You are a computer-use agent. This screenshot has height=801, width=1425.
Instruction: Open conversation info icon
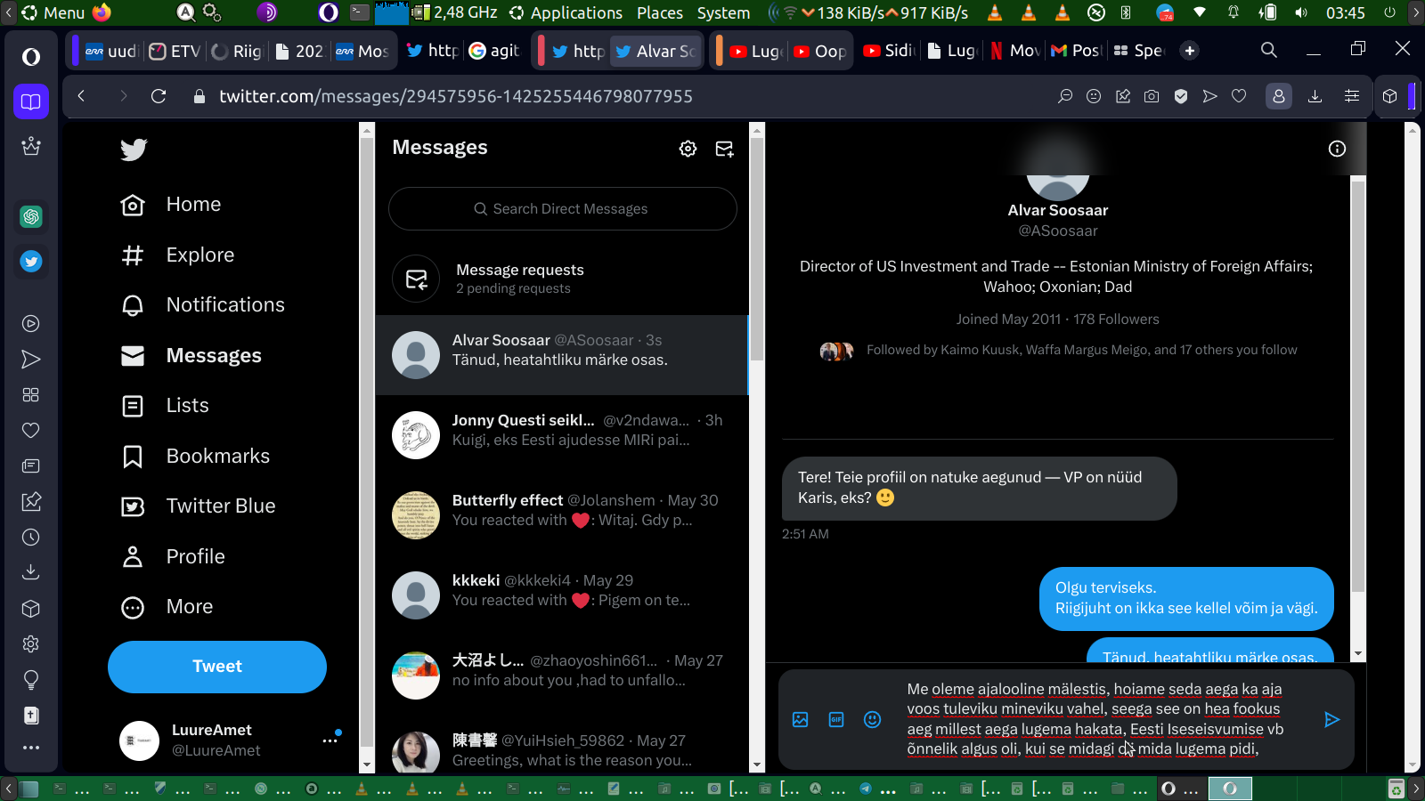1337,149
